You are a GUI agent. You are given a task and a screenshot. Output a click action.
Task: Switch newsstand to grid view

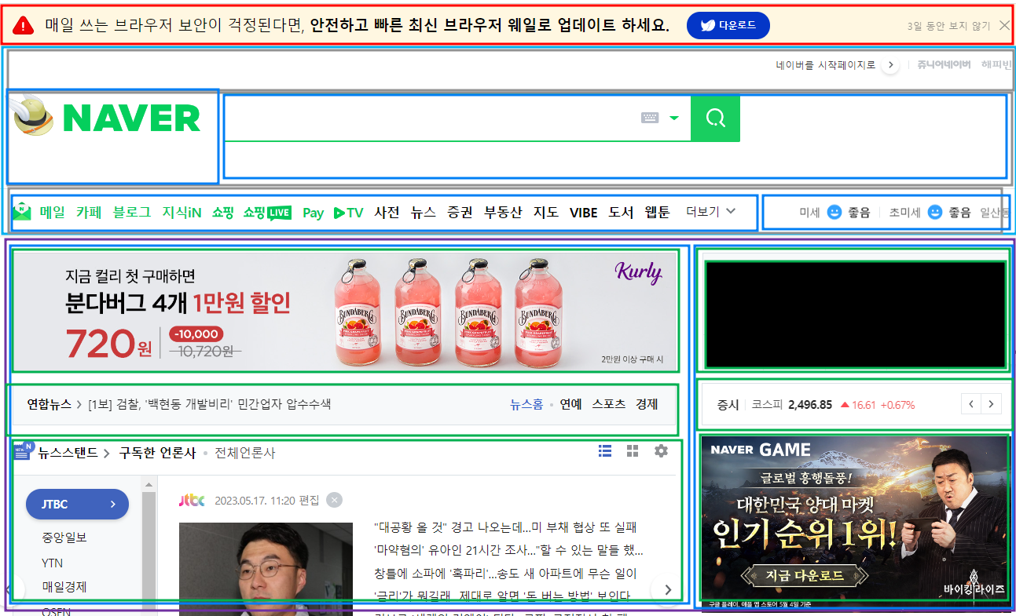tap(633, 450)
